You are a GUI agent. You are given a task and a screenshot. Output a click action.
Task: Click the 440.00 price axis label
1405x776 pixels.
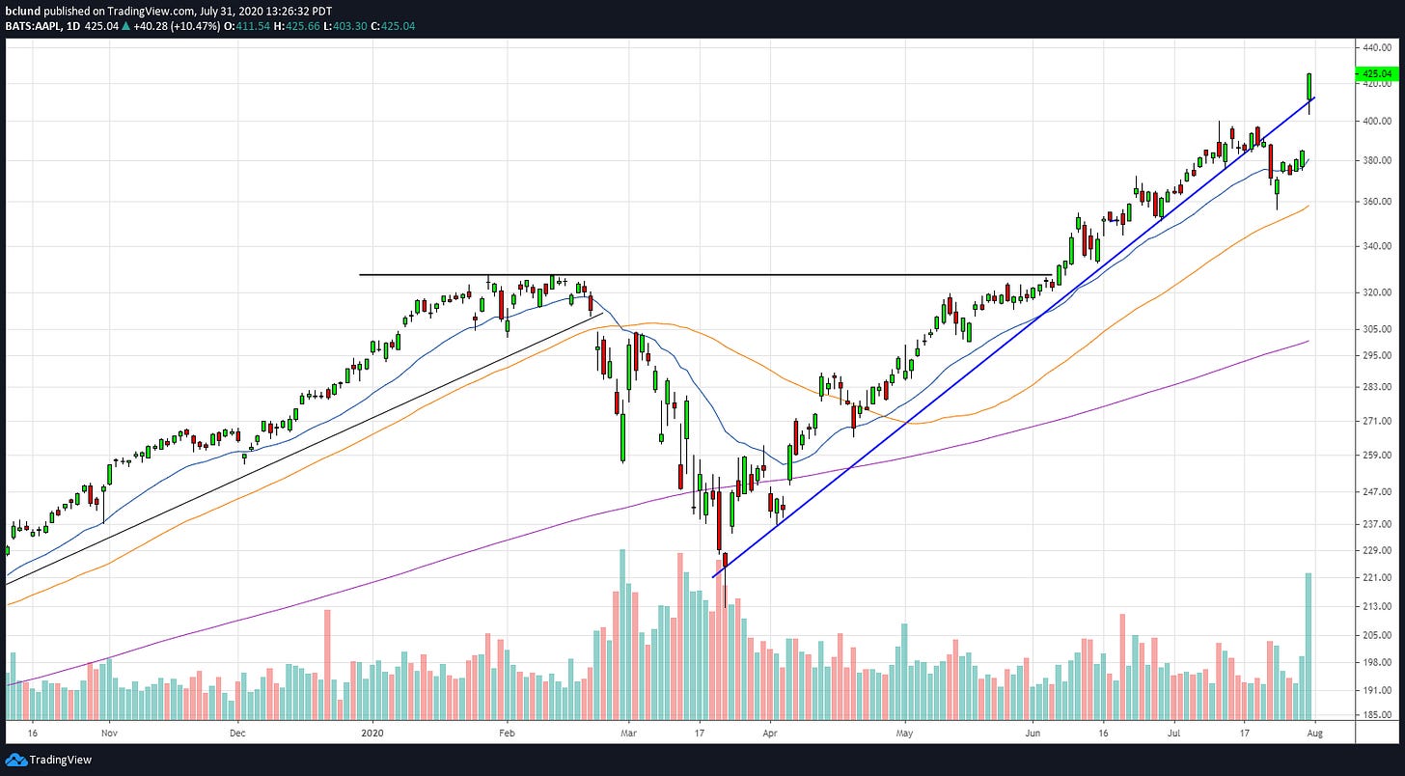pos(1376,47)
